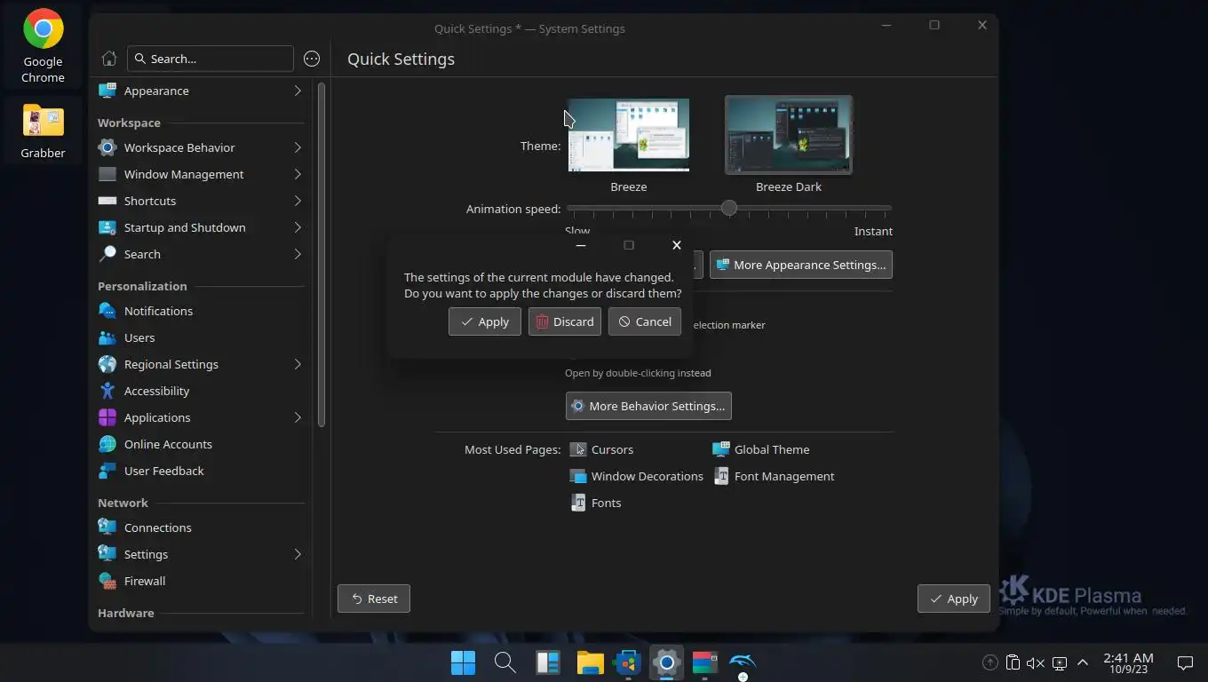Cancel the settings changed dialog
The height and width of the screenshot is (682, 1208).
pyautogui.click(x=645, y=321)
